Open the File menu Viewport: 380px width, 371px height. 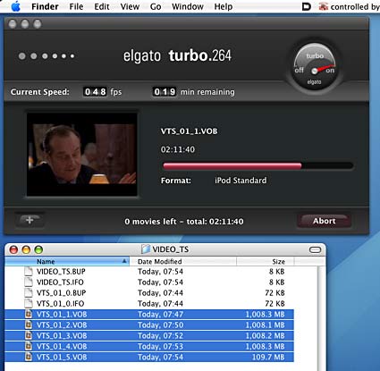click(76, 6)
